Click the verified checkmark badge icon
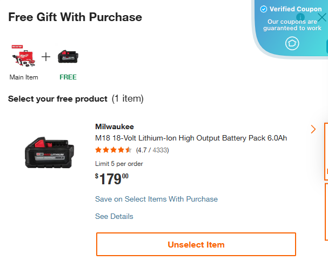Screen dimensions: 328x274 pyautogui.click(x=264, y=9)
